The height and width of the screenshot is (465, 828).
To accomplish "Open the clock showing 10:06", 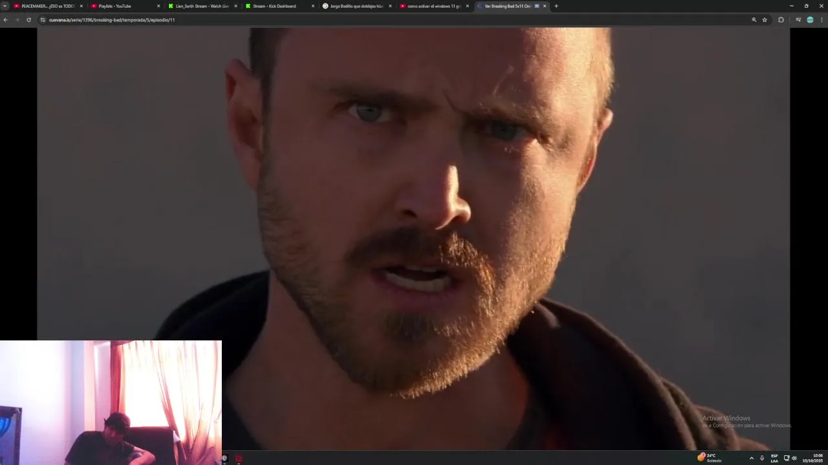I will click(x=812, y=458).
